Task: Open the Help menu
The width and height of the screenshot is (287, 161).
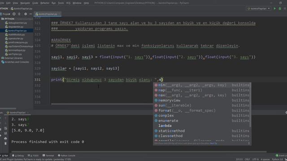Action: (86, 3)
